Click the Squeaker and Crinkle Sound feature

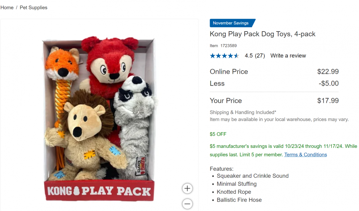(252, 176)
